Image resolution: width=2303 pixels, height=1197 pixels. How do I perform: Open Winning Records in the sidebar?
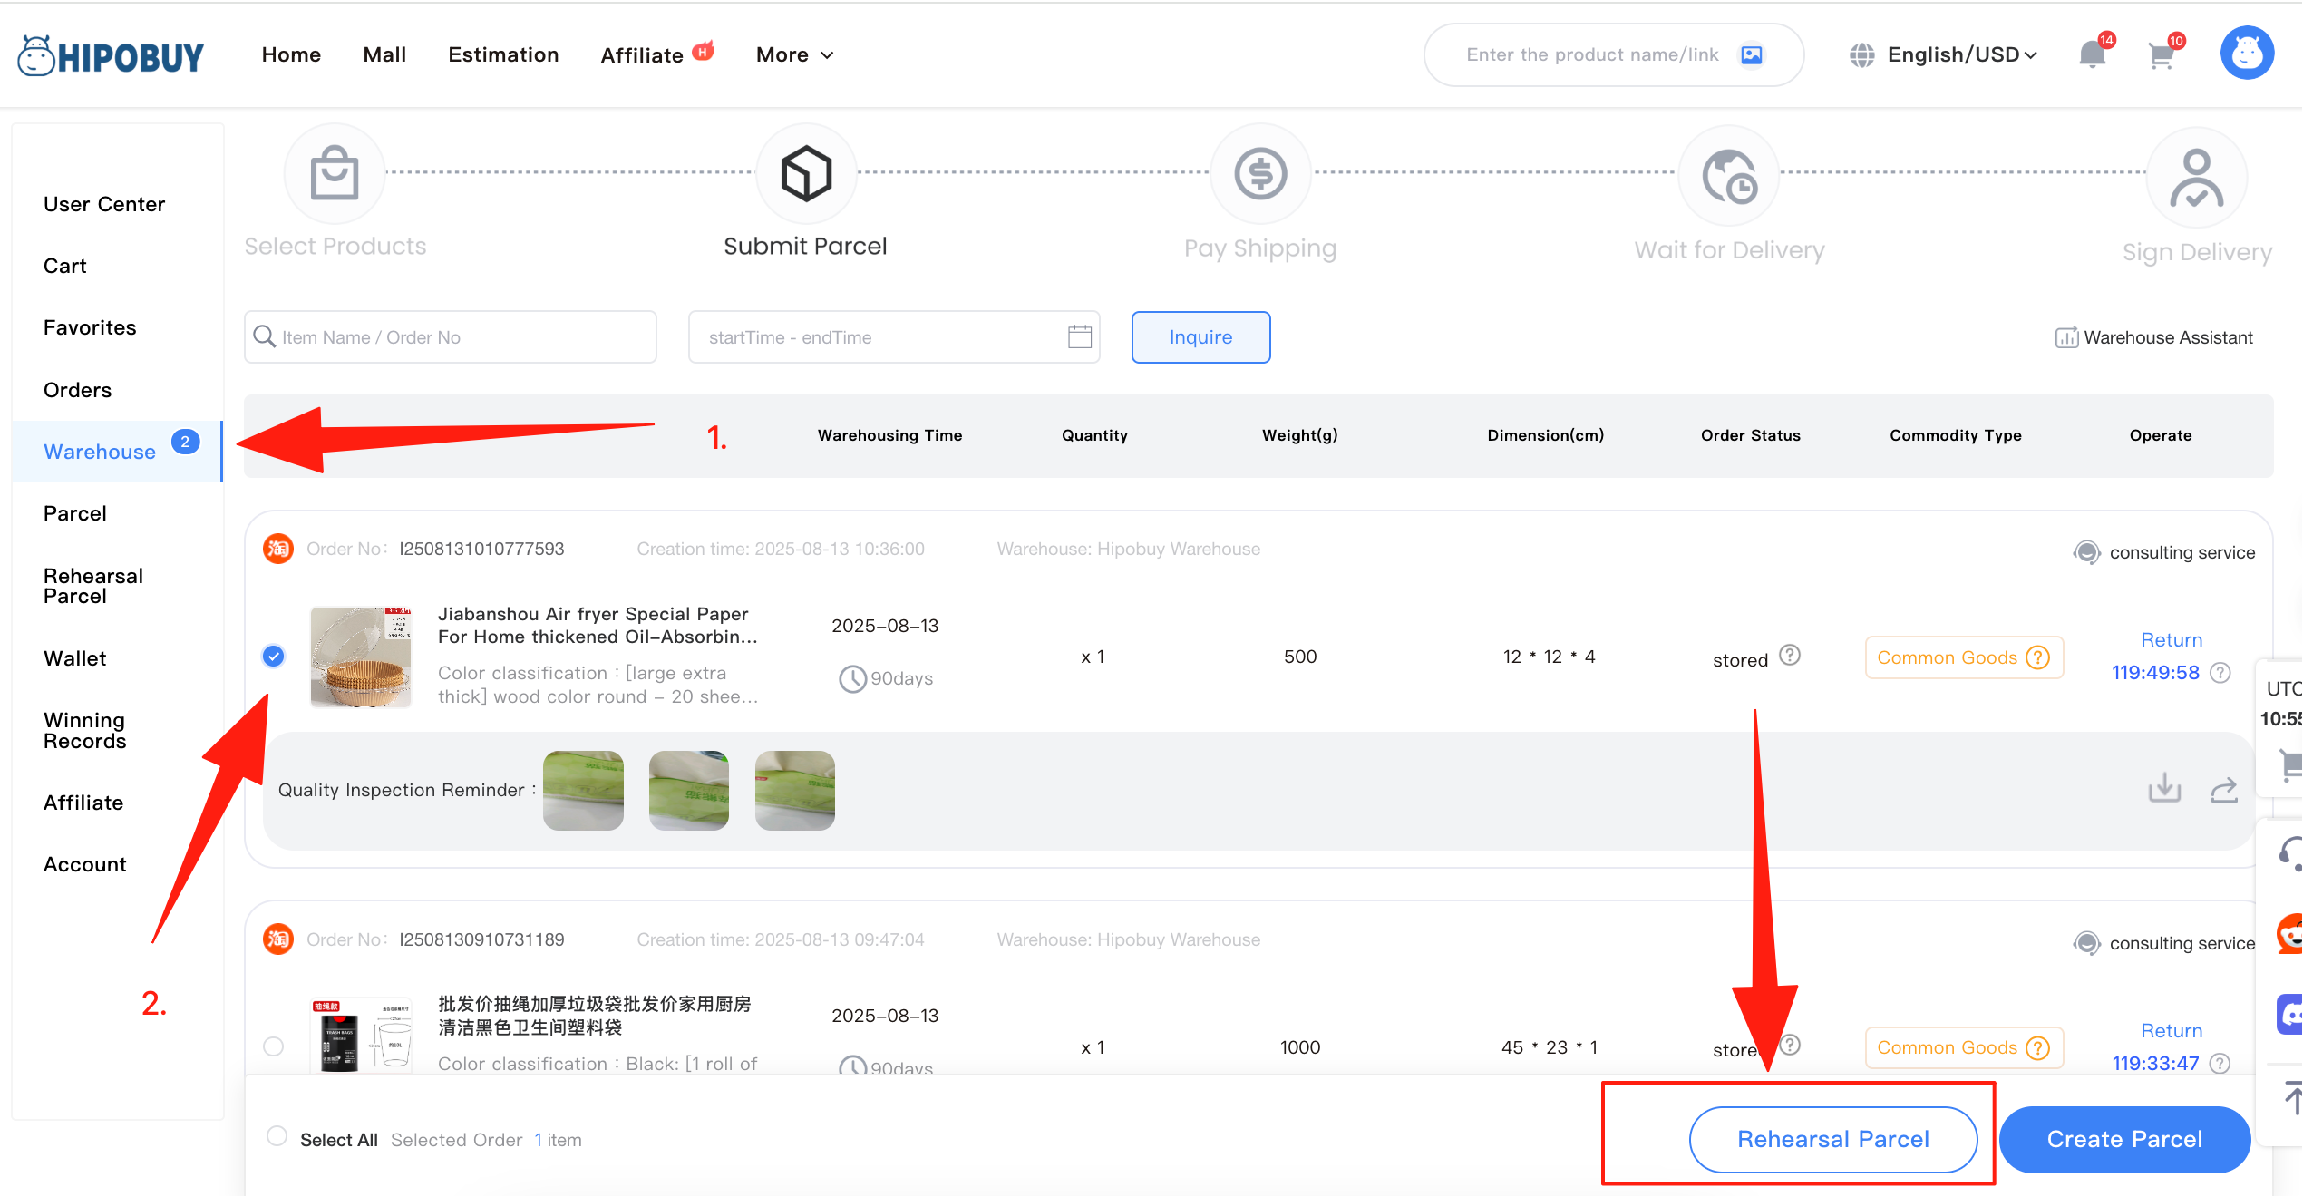(x=84, y=730)
